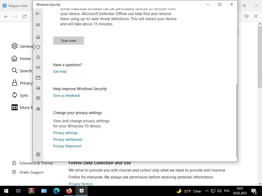The width and height of the screenshot is (262, 196).
Task: Click the Windows Security vertical scrollbar
Action: click(237, 120)
